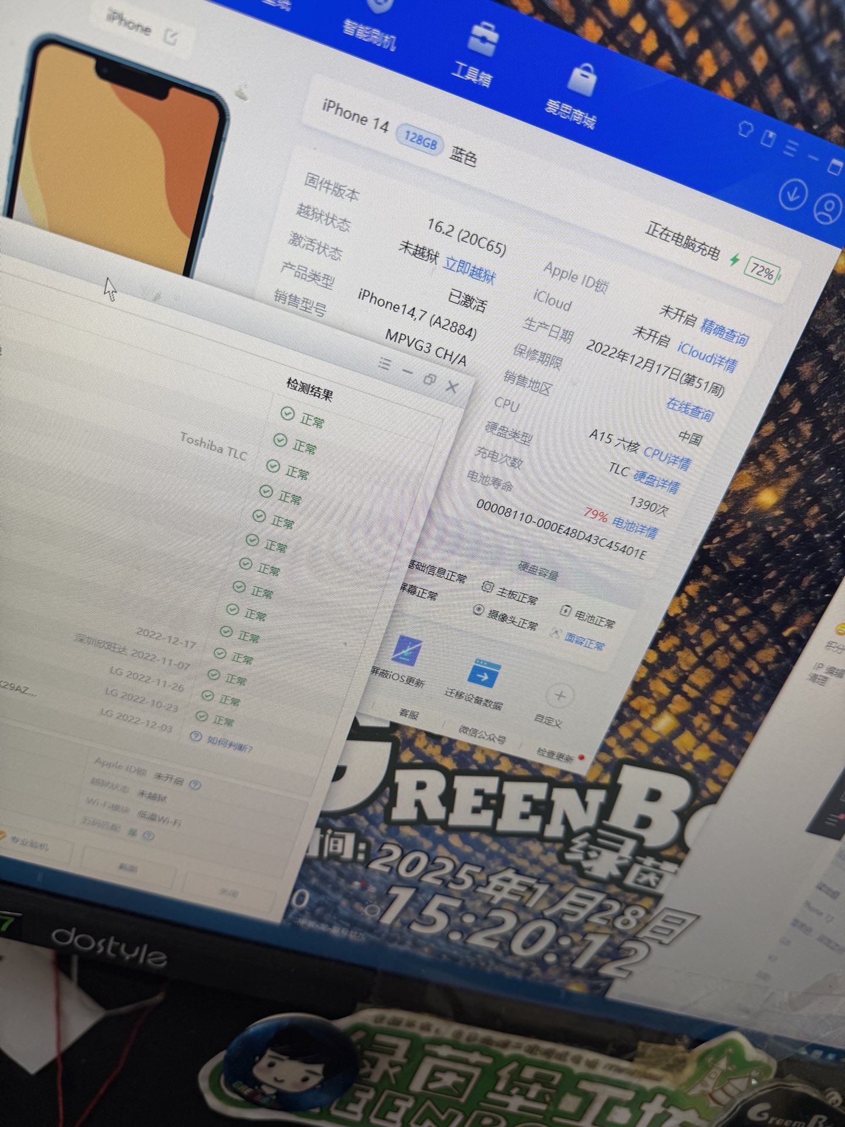Click the 1390次 charge count value
Viewport: 845px width, 1127px height.
pyautogui.click(x=648, y=505)
